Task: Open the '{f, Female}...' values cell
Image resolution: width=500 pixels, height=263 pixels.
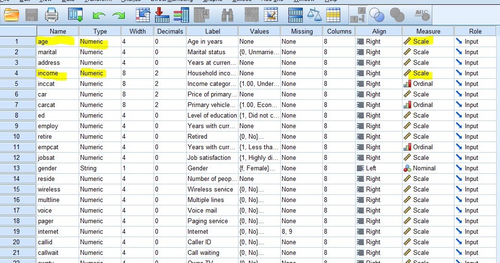Action: [x=259, y=168]
